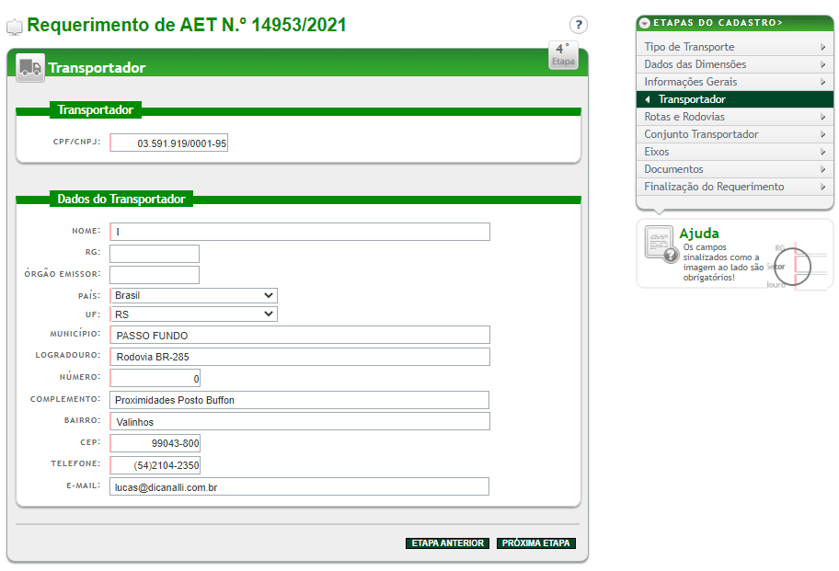The width and height of the screenshot is (839, 571).
Task: Click the Etapa Anterior button
Action: (447, 543)
